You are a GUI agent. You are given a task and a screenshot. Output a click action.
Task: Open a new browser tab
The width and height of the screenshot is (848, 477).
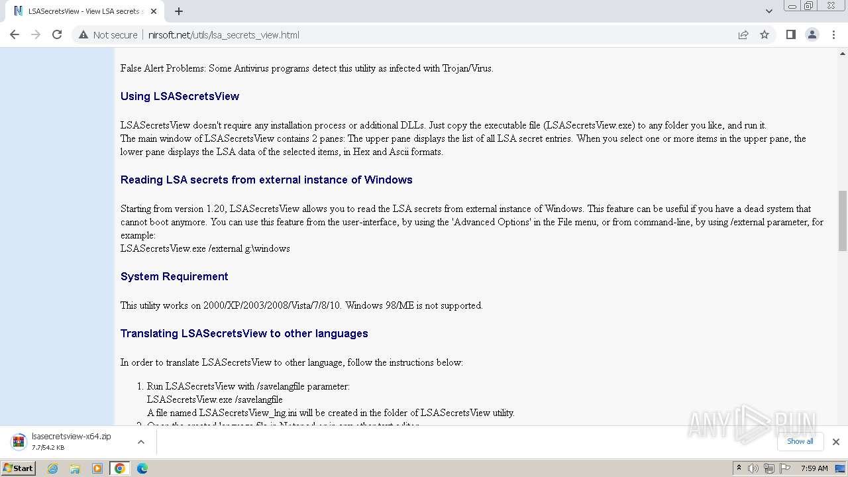coord(179,11)
